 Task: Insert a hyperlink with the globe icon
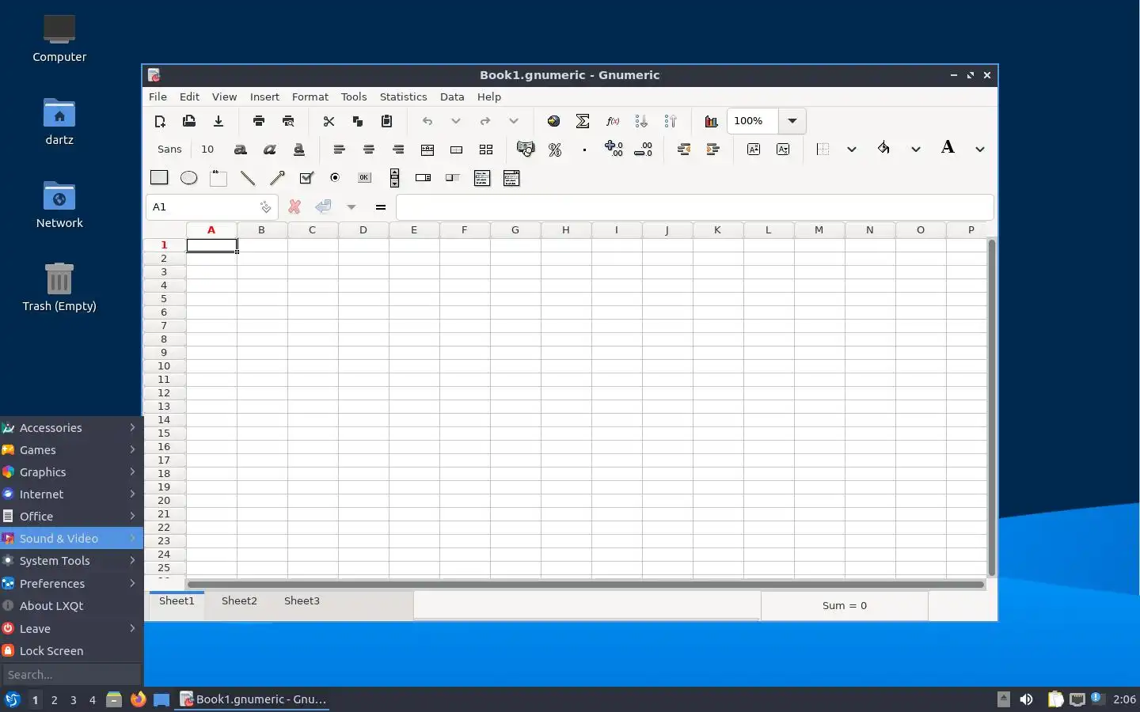pyautogui.click(x=553, y=121)
